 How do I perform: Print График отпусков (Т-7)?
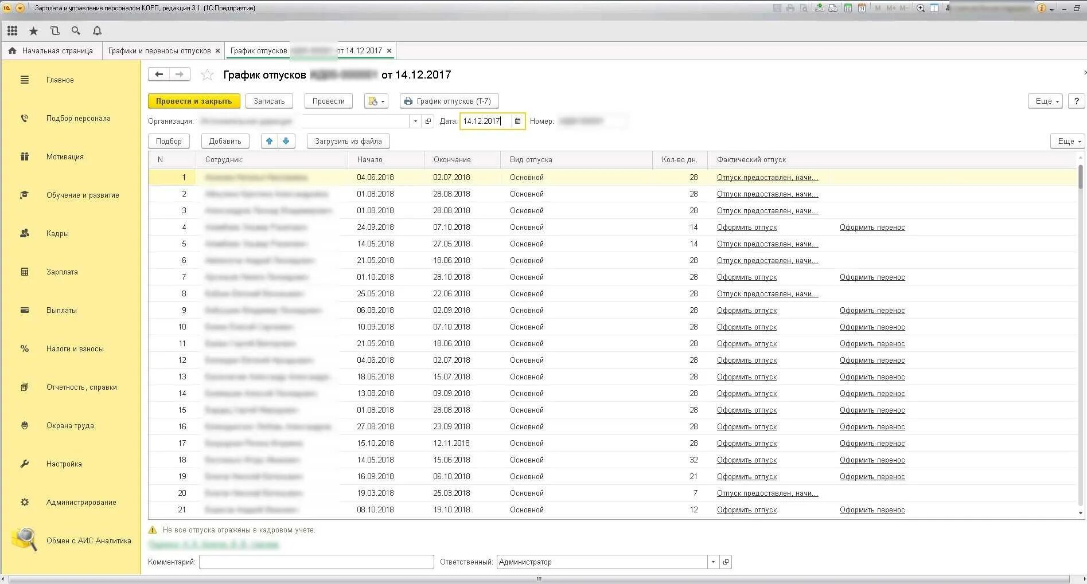449,101
